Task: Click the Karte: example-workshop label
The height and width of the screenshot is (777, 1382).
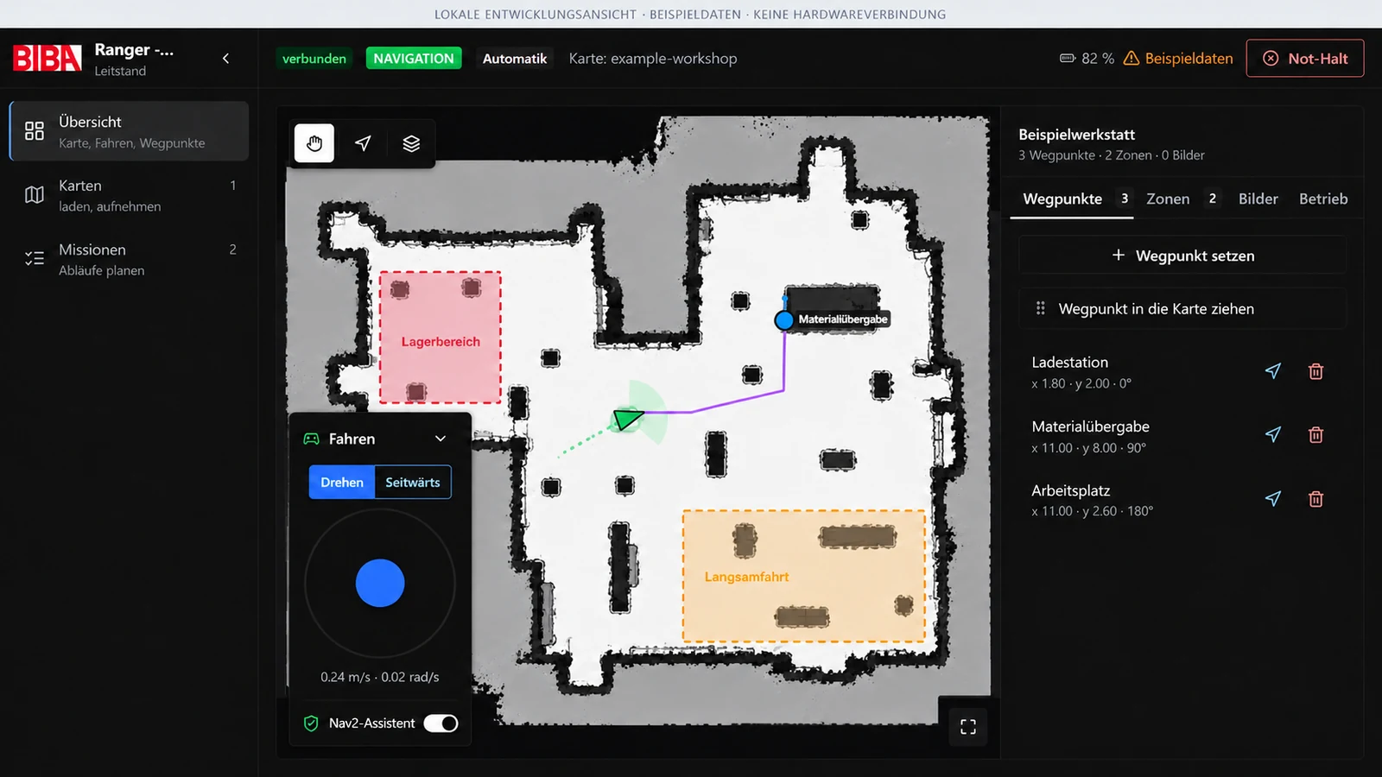Action: 653,59
